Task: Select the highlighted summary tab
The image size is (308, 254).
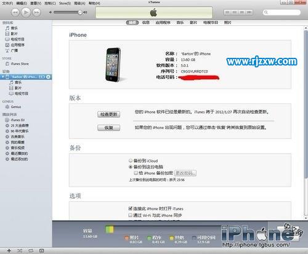Action: [x=132, y=23]
